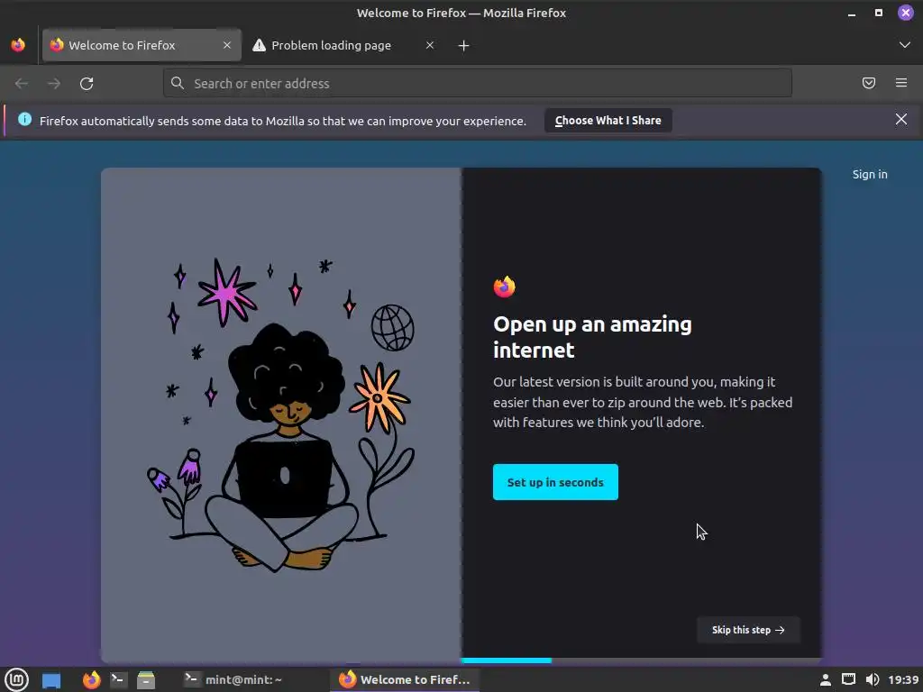The width and height of the screenshot is (923, 692).
Task: Close the Firefox window with purple X
Action: (x=905, y=13)
